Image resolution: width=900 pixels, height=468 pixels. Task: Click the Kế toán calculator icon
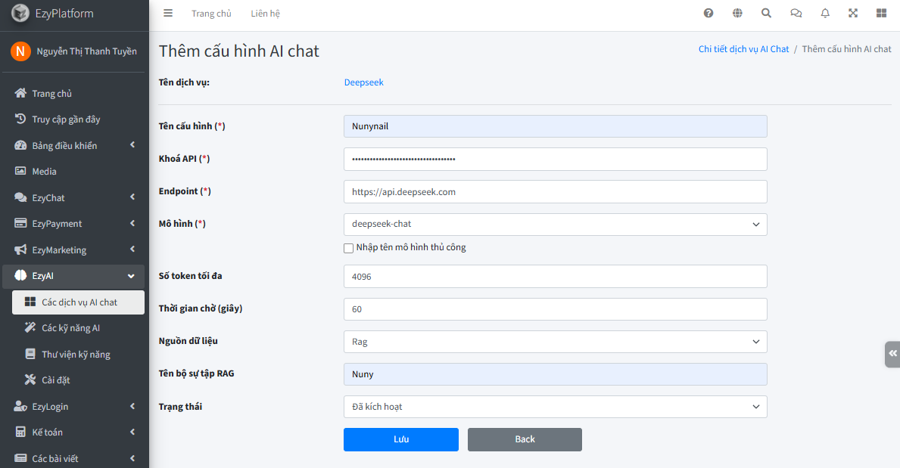point(20,432)
